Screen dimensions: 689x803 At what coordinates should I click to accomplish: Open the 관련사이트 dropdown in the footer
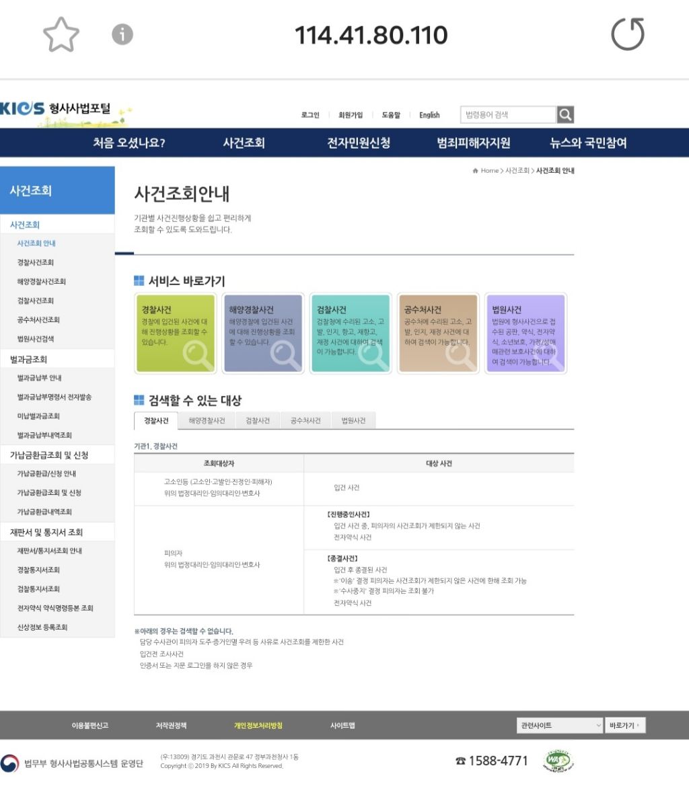coord(559,725)
